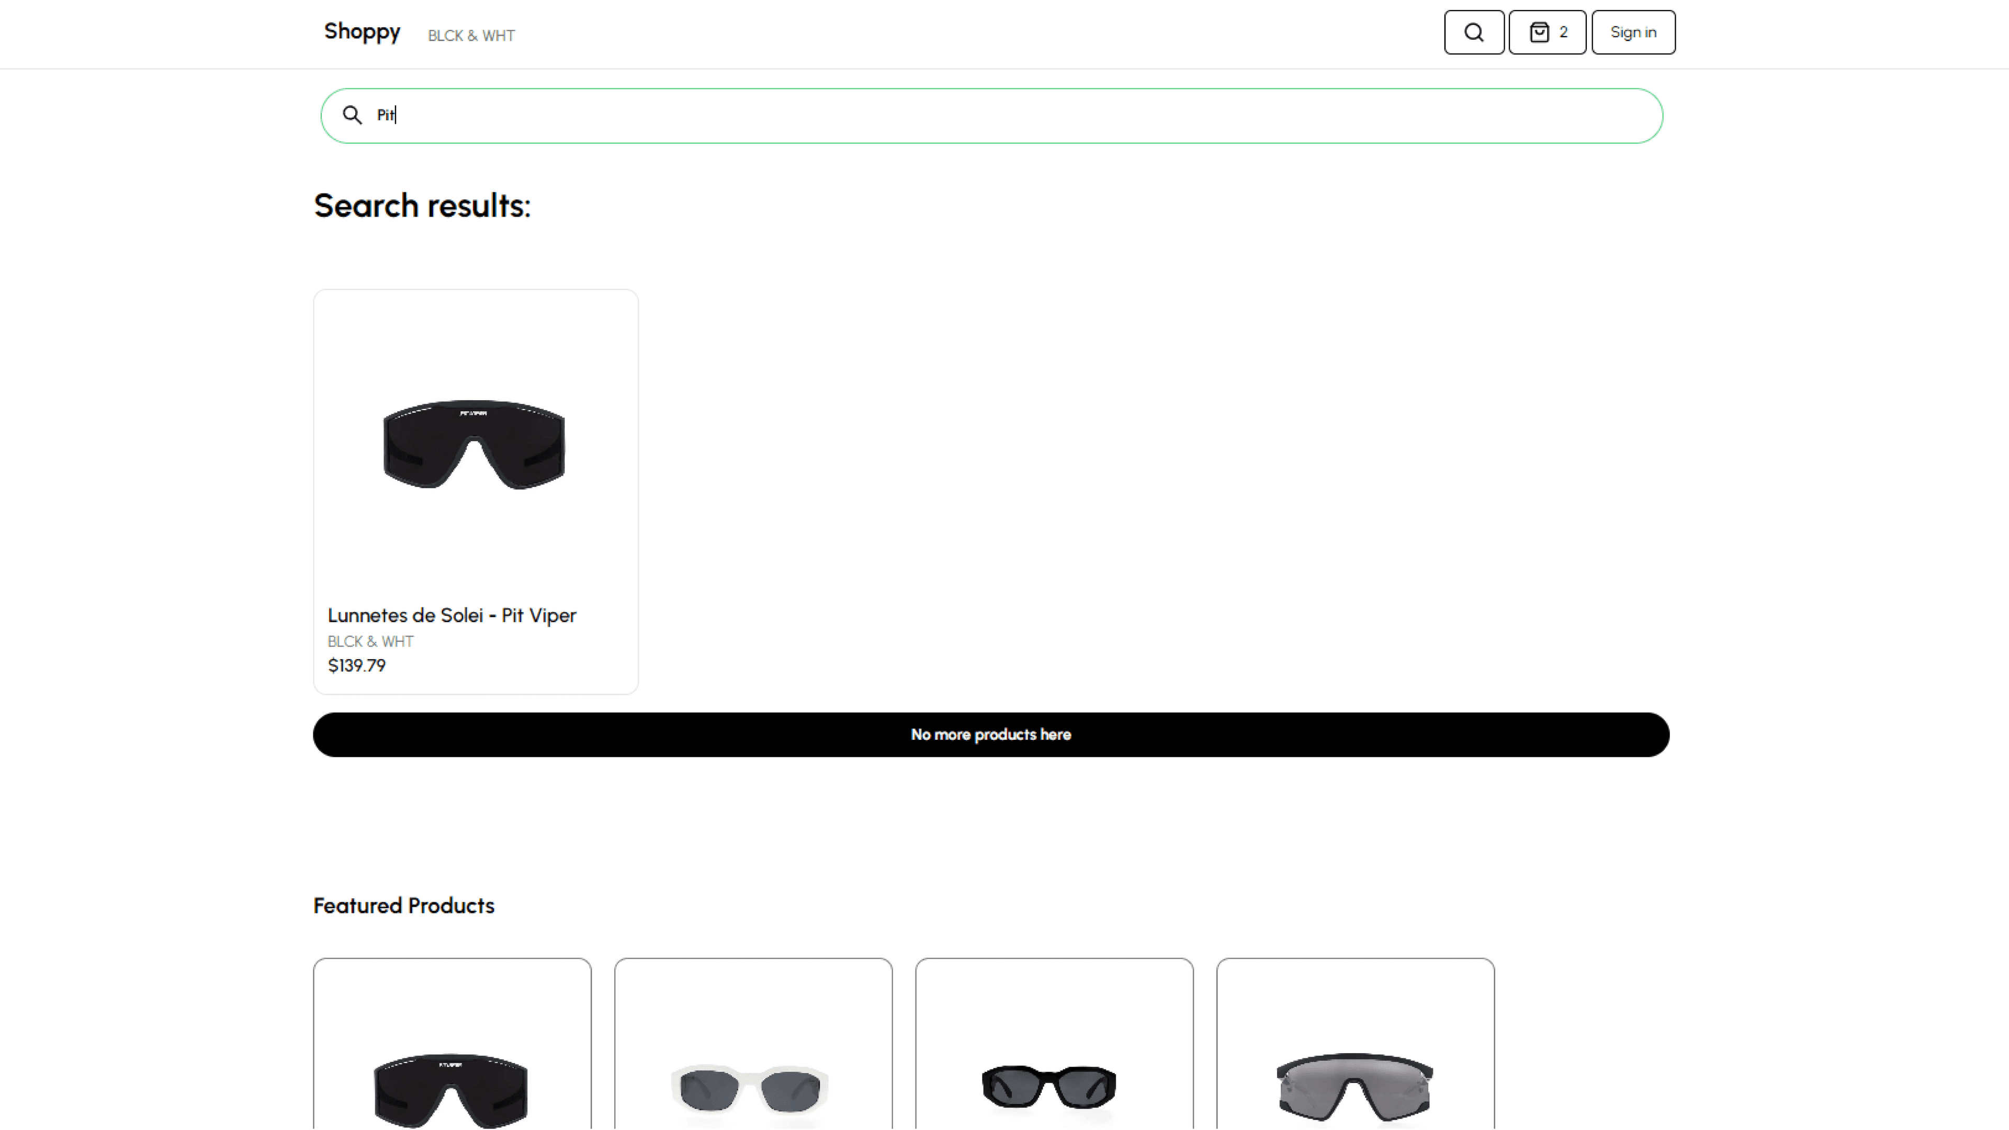2009x1130 pixels.
Task: Open 'Lunnetes de Solei - Pit Viper' product title
Action: tap(452, 615)
